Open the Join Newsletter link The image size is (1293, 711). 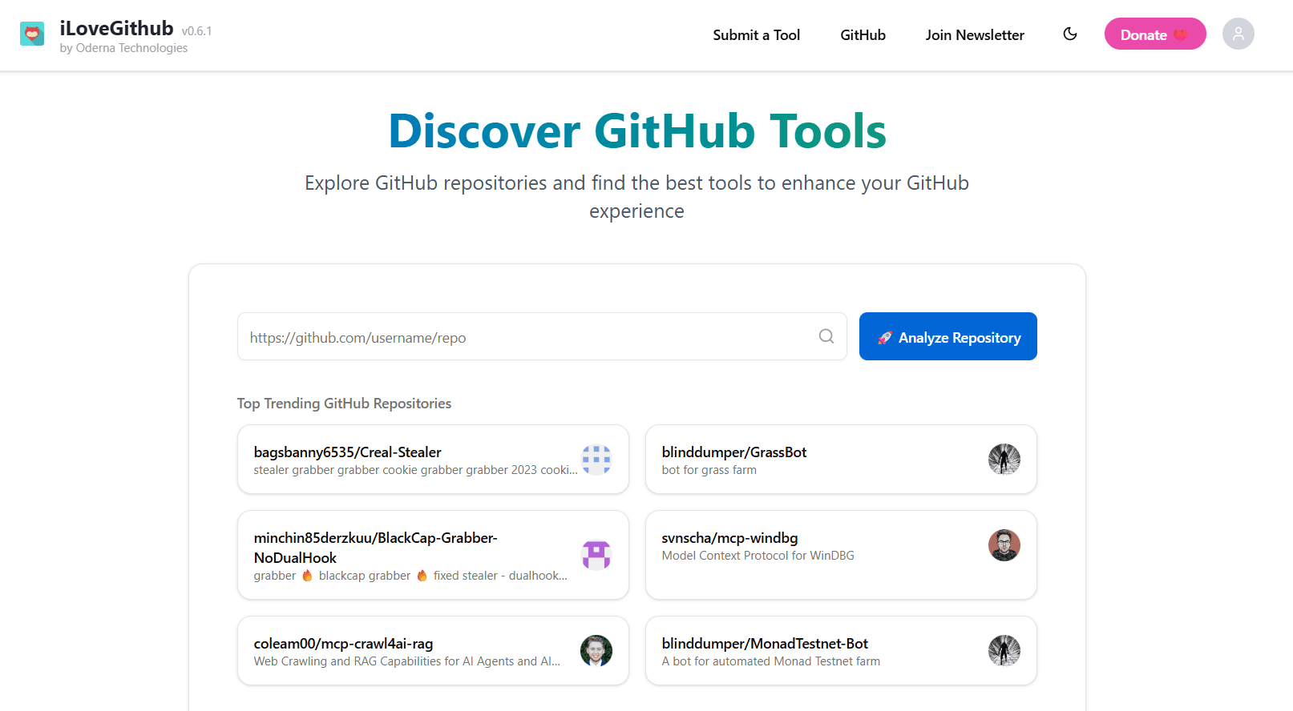coord(975,35)
